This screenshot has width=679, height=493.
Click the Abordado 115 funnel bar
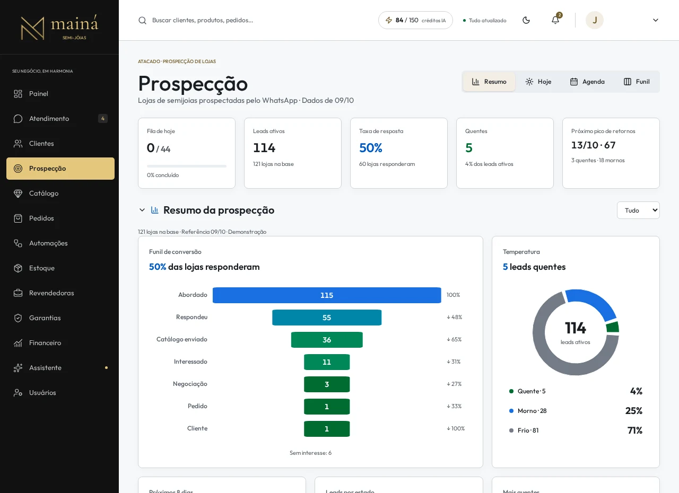click(x=327, y=295)
